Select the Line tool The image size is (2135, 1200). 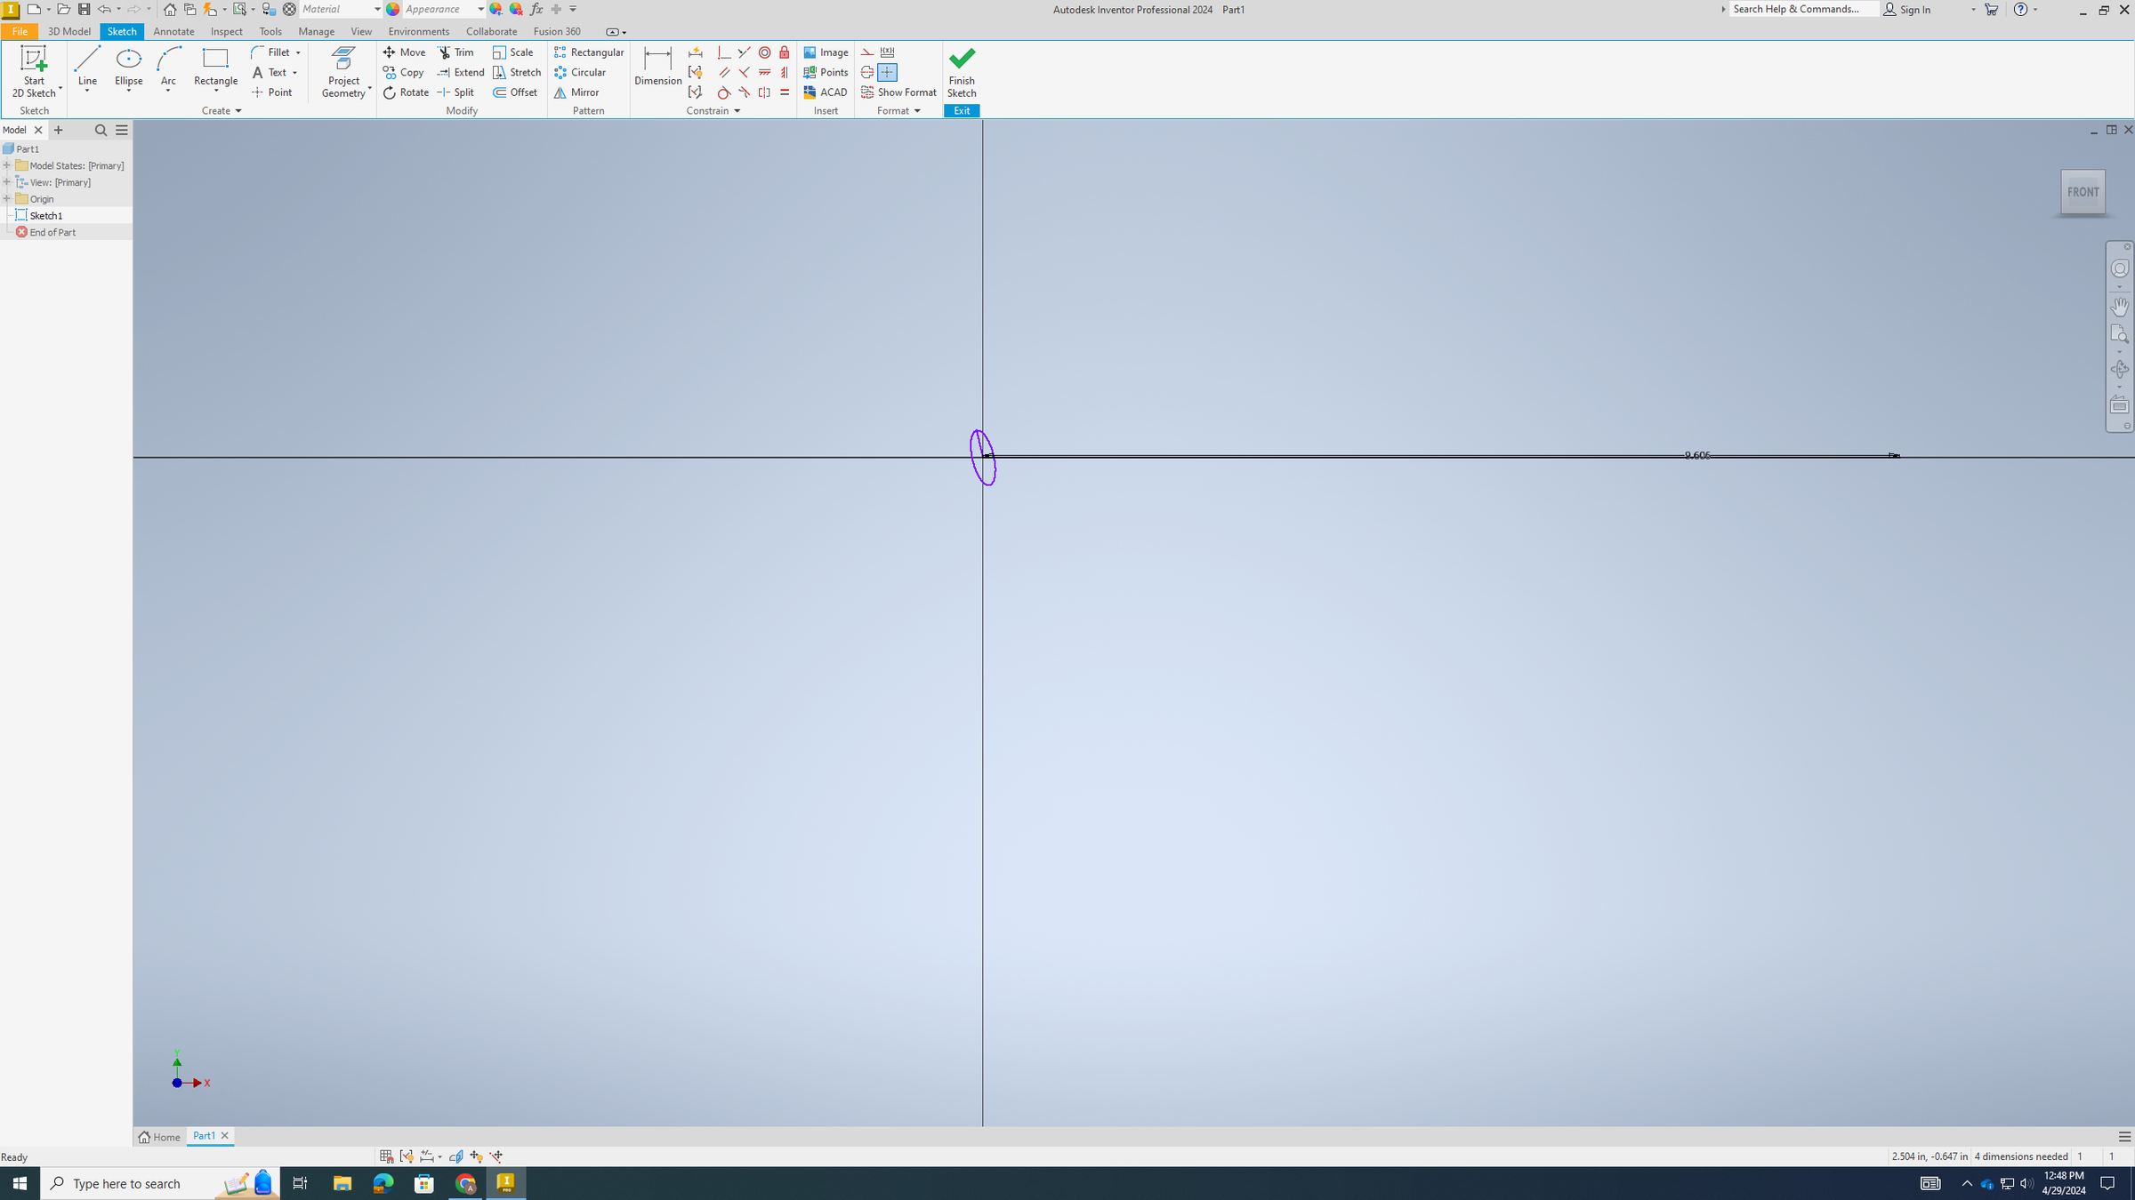pos(87,68)
